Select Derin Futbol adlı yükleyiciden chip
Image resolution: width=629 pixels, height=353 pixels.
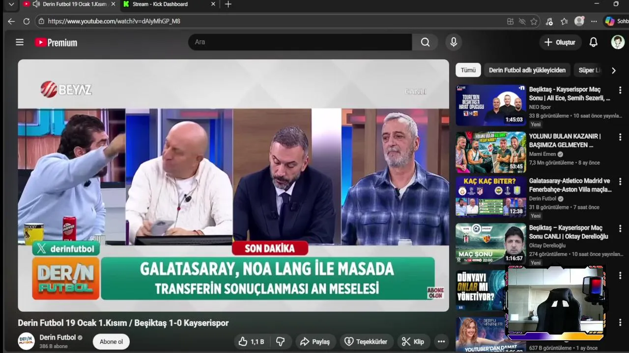pyautogui.click(x=527, y=70)
